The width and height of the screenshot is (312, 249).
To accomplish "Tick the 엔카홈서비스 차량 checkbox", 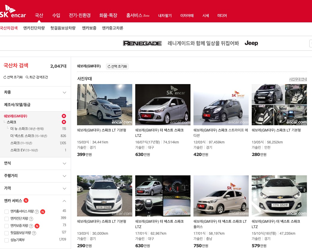I will tap(7, 212).
